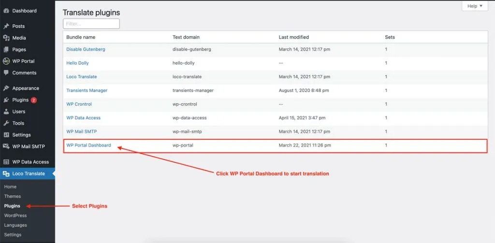Viewport: 495px width, 243px height.
Task: Open the Tools menu item
Action: coord(18,123)
